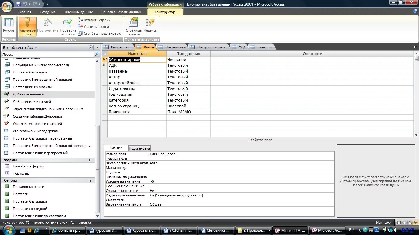Toggle the Страница свойств property sheet
This screenshot has width=419, height=235.
[x=133, y=27]
